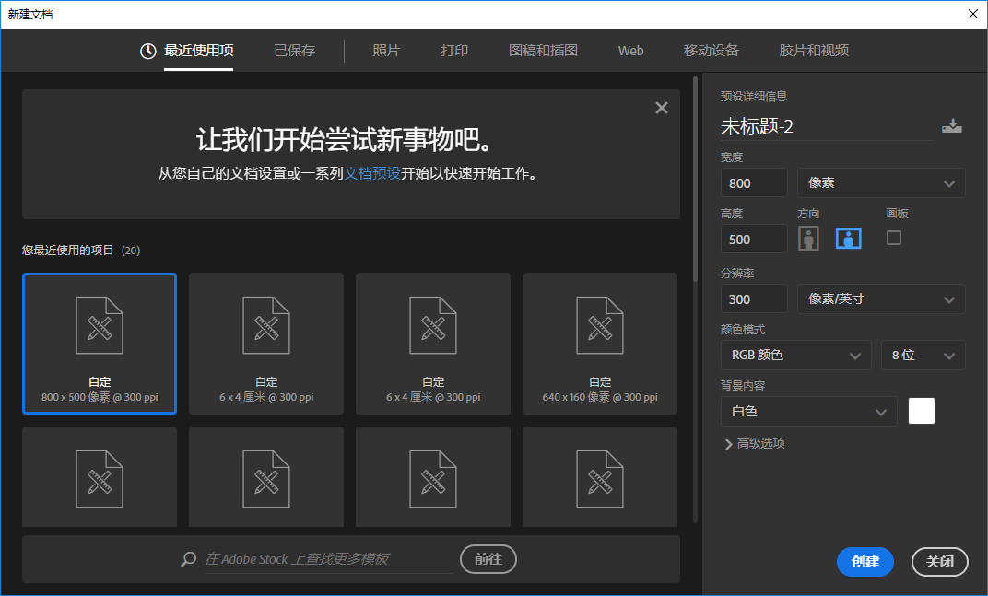
Task: Select the landscape orientation icon
Action: coord(847,238)
